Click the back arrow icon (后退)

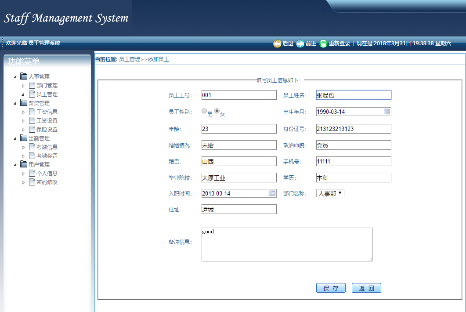(277, 44)
